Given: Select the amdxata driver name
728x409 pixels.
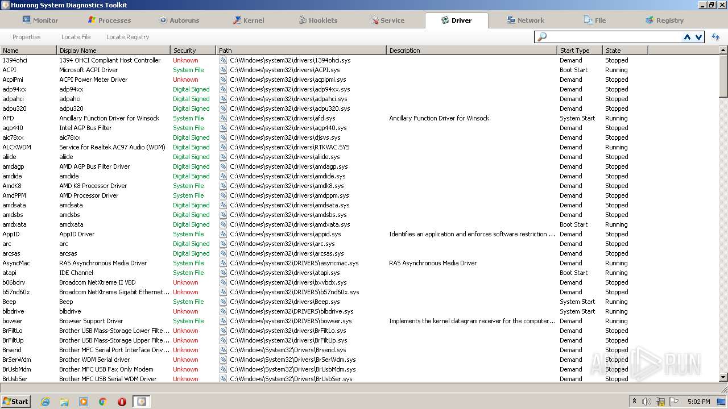Looking at the screenshot, I should pyautogui.click(x=14, y=224).
